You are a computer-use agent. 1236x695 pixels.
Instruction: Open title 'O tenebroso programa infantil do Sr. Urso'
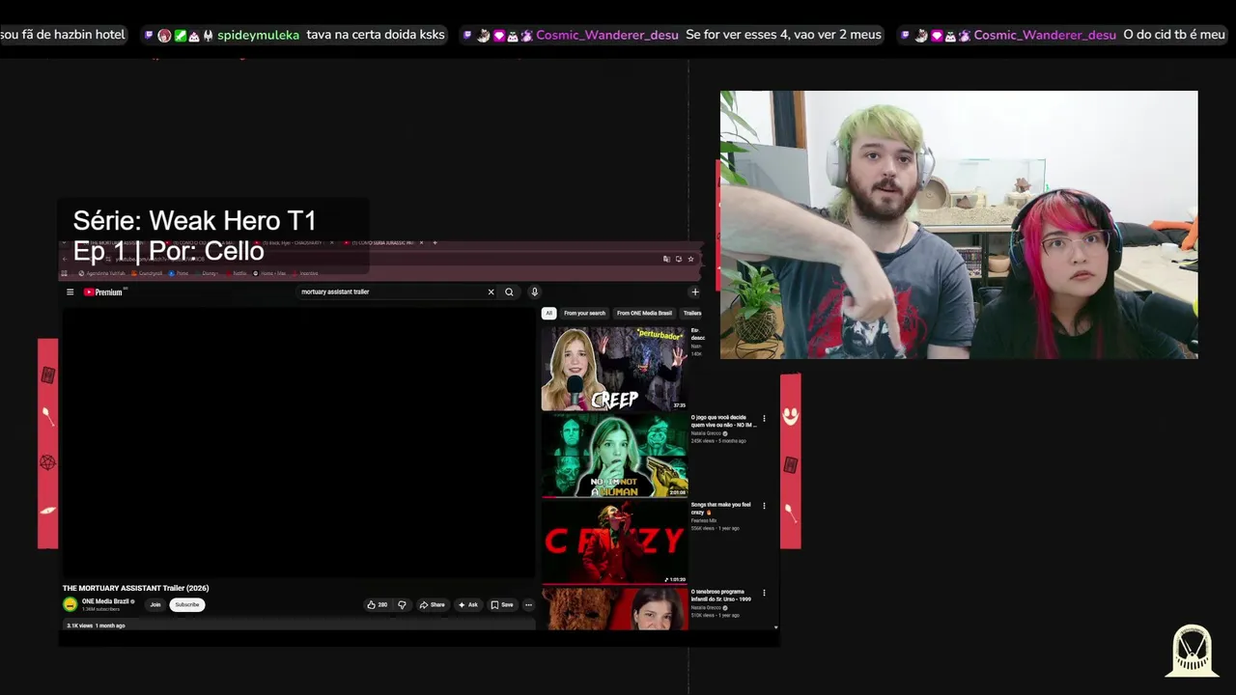(723, 595)
